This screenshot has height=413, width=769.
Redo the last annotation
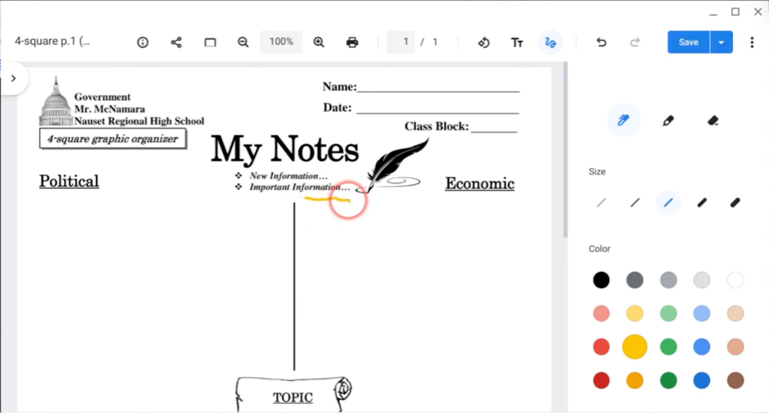click(x=634, y=42)
